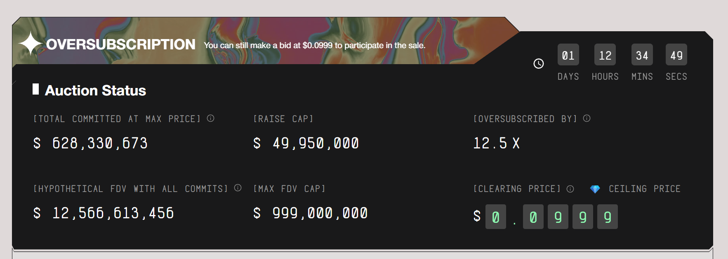Click the info icon beside Total Committed at Max Price
Screen dimensions: 728x259
pos(210,118)
